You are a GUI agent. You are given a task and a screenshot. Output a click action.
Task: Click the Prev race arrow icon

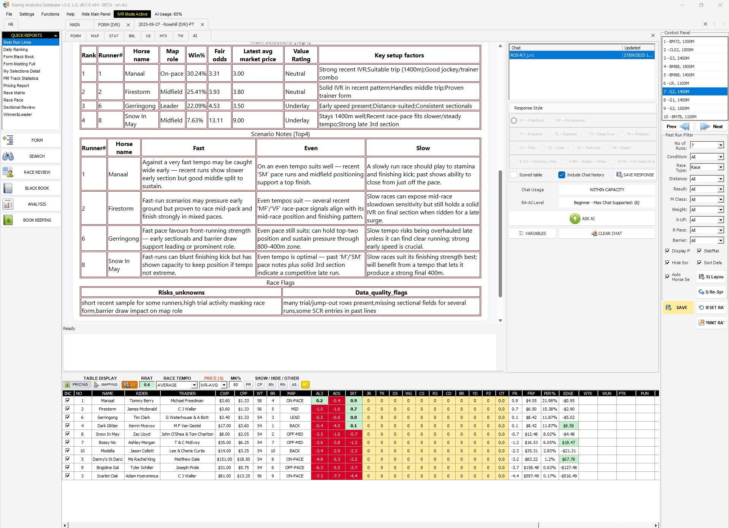[x=684, y=127]
